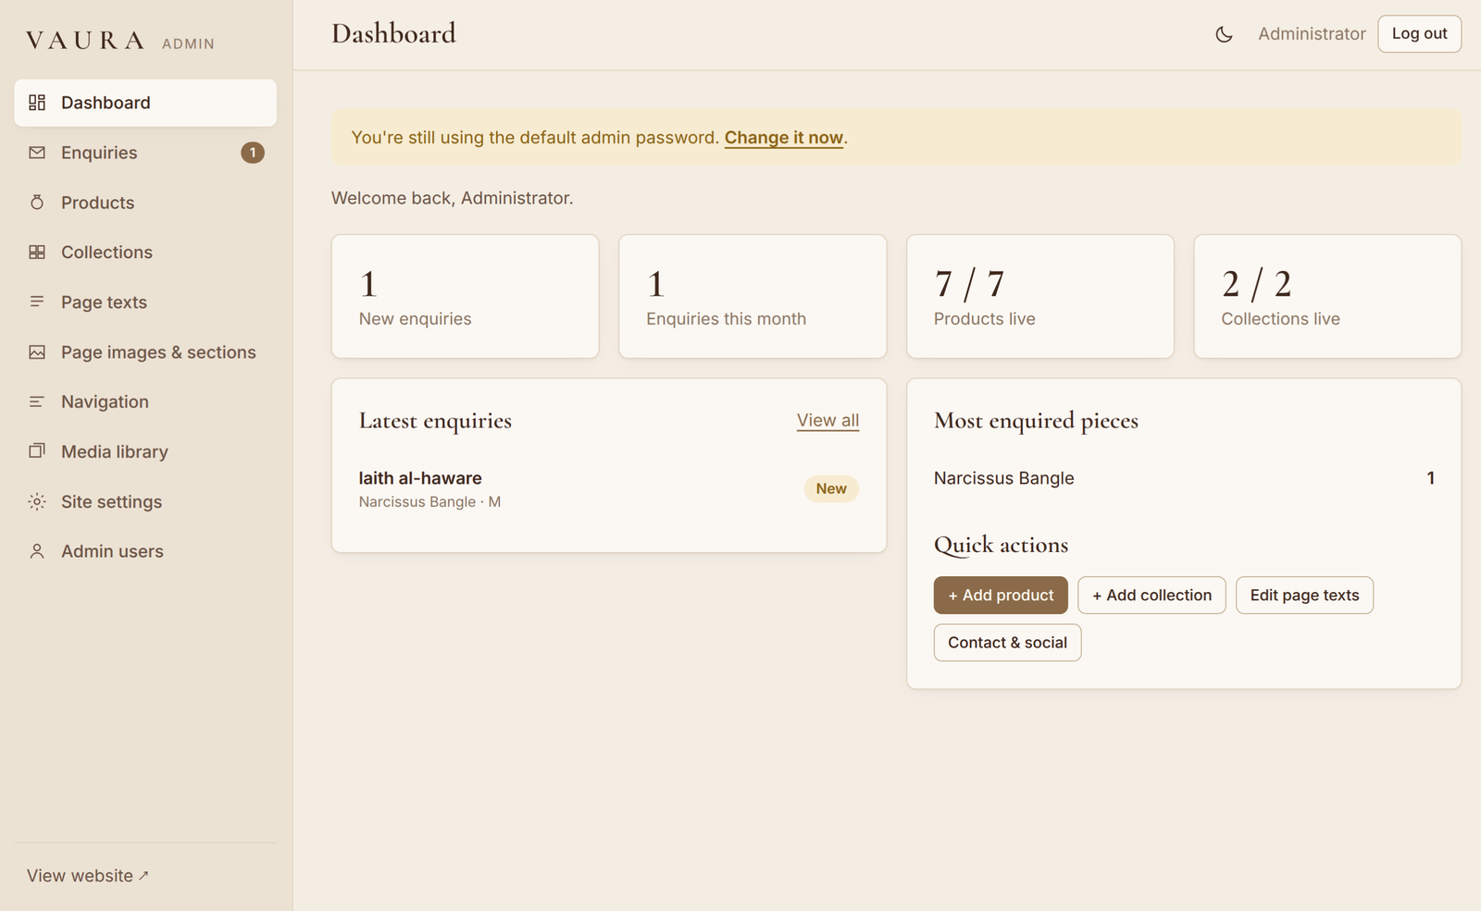
Task: Click the Log out button
Action: pos(1419,34)
